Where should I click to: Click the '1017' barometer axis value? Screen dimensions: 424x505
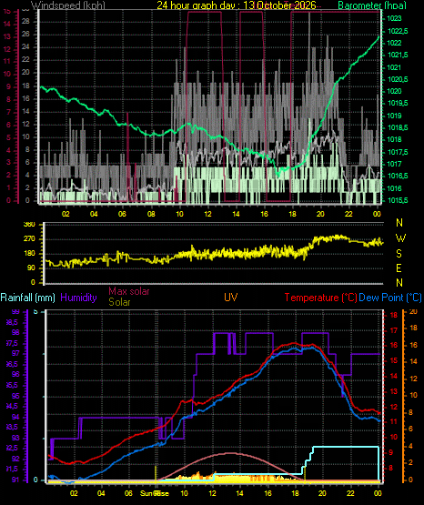click(x=394, y=164)
